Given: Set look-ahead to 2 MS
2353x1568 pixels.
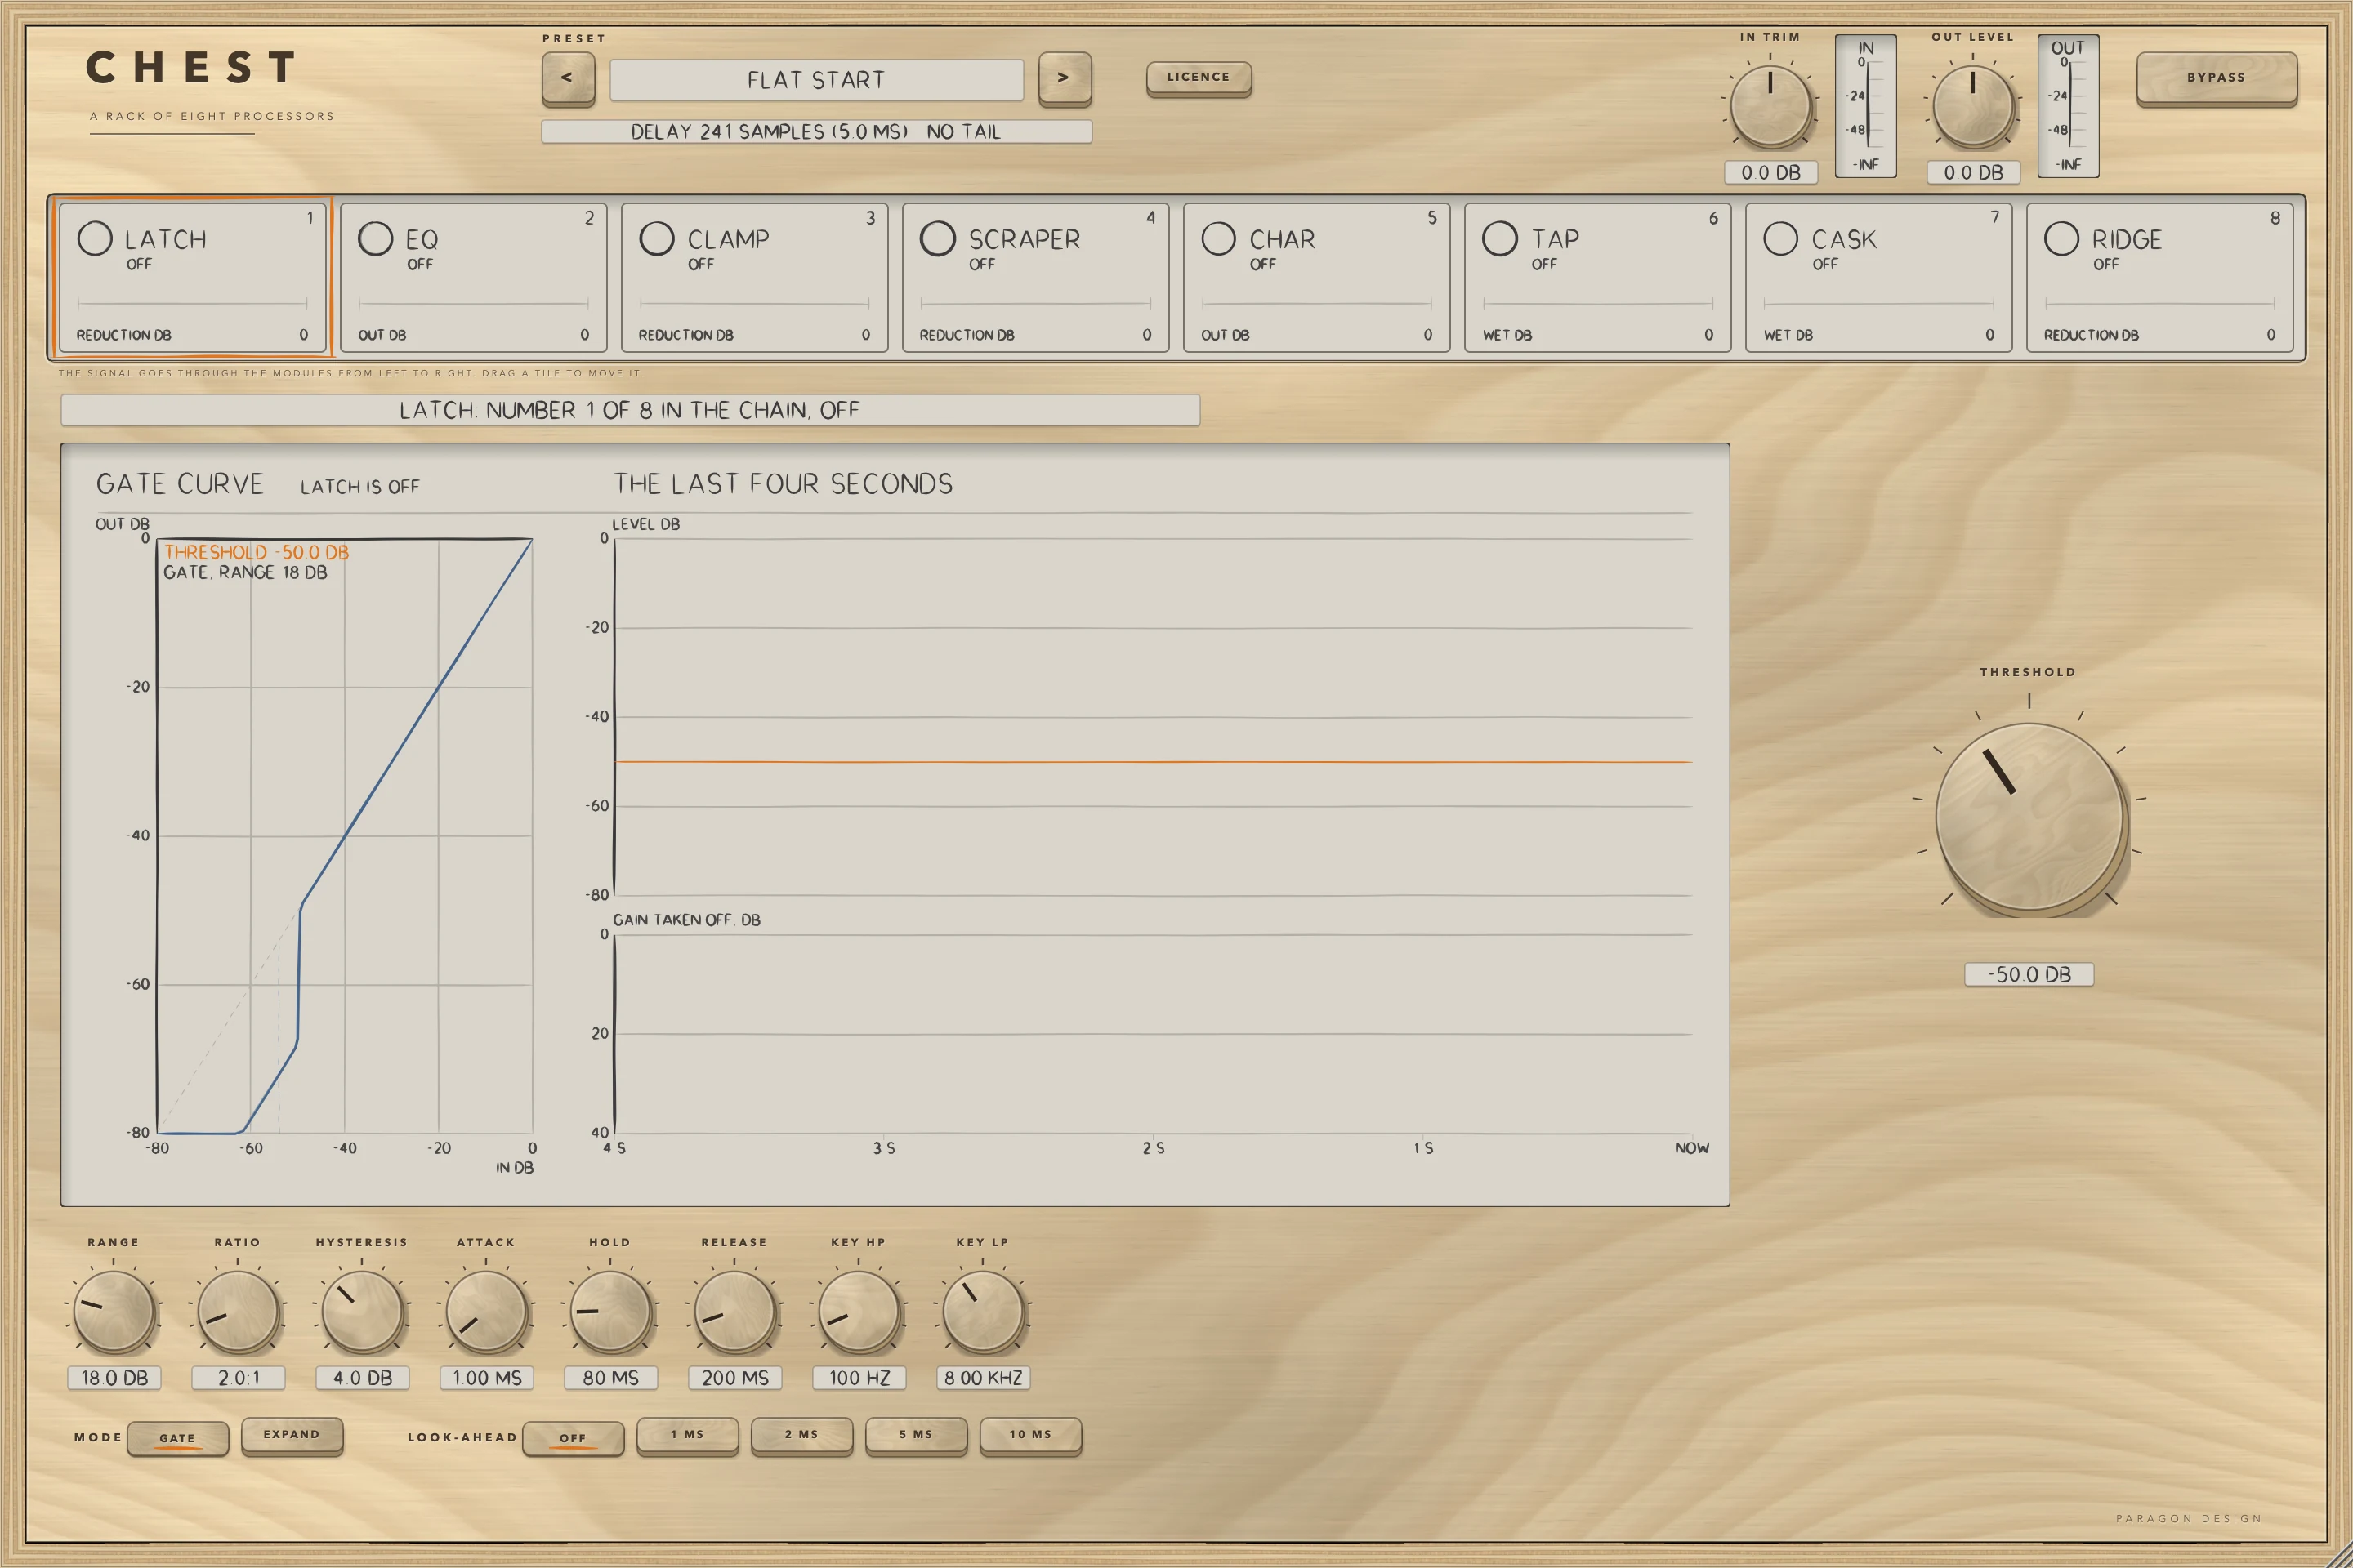Looking at the screenshot, I should click(801, 1435).
